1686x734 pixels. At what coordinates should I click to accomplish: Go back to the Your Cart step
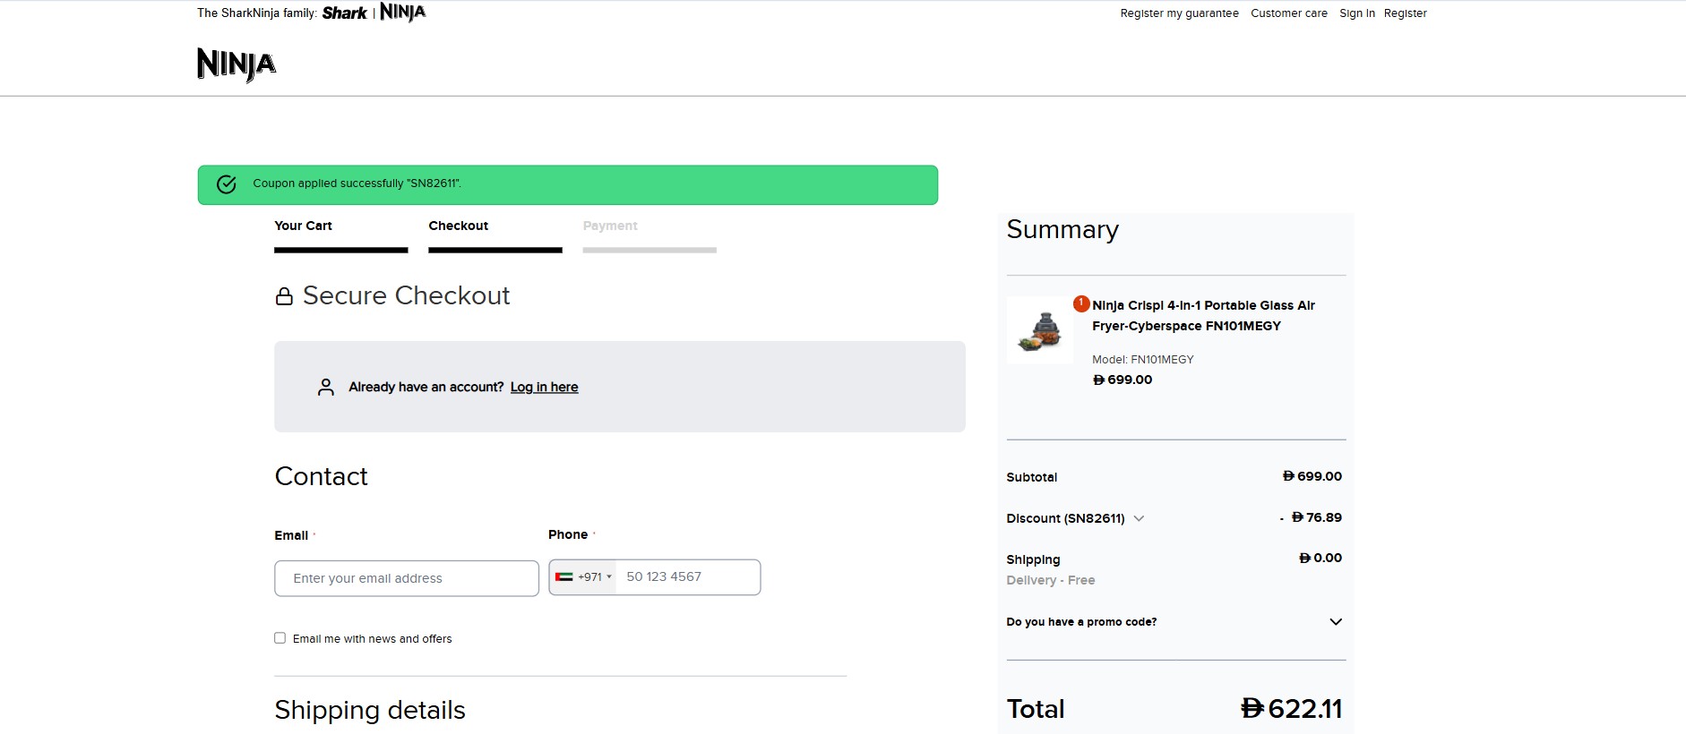(303, 226)
